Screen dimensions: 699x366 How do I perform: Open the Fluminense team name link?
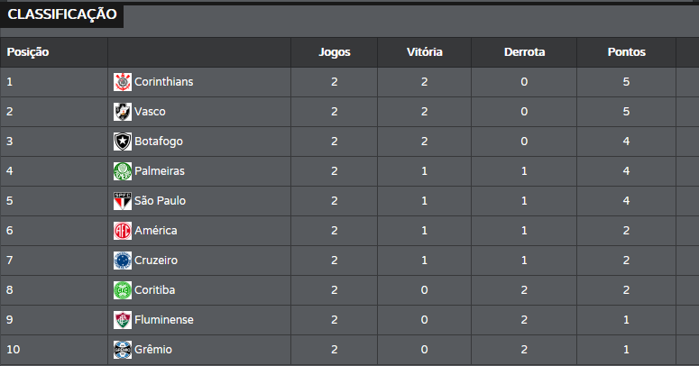[163, 320]
